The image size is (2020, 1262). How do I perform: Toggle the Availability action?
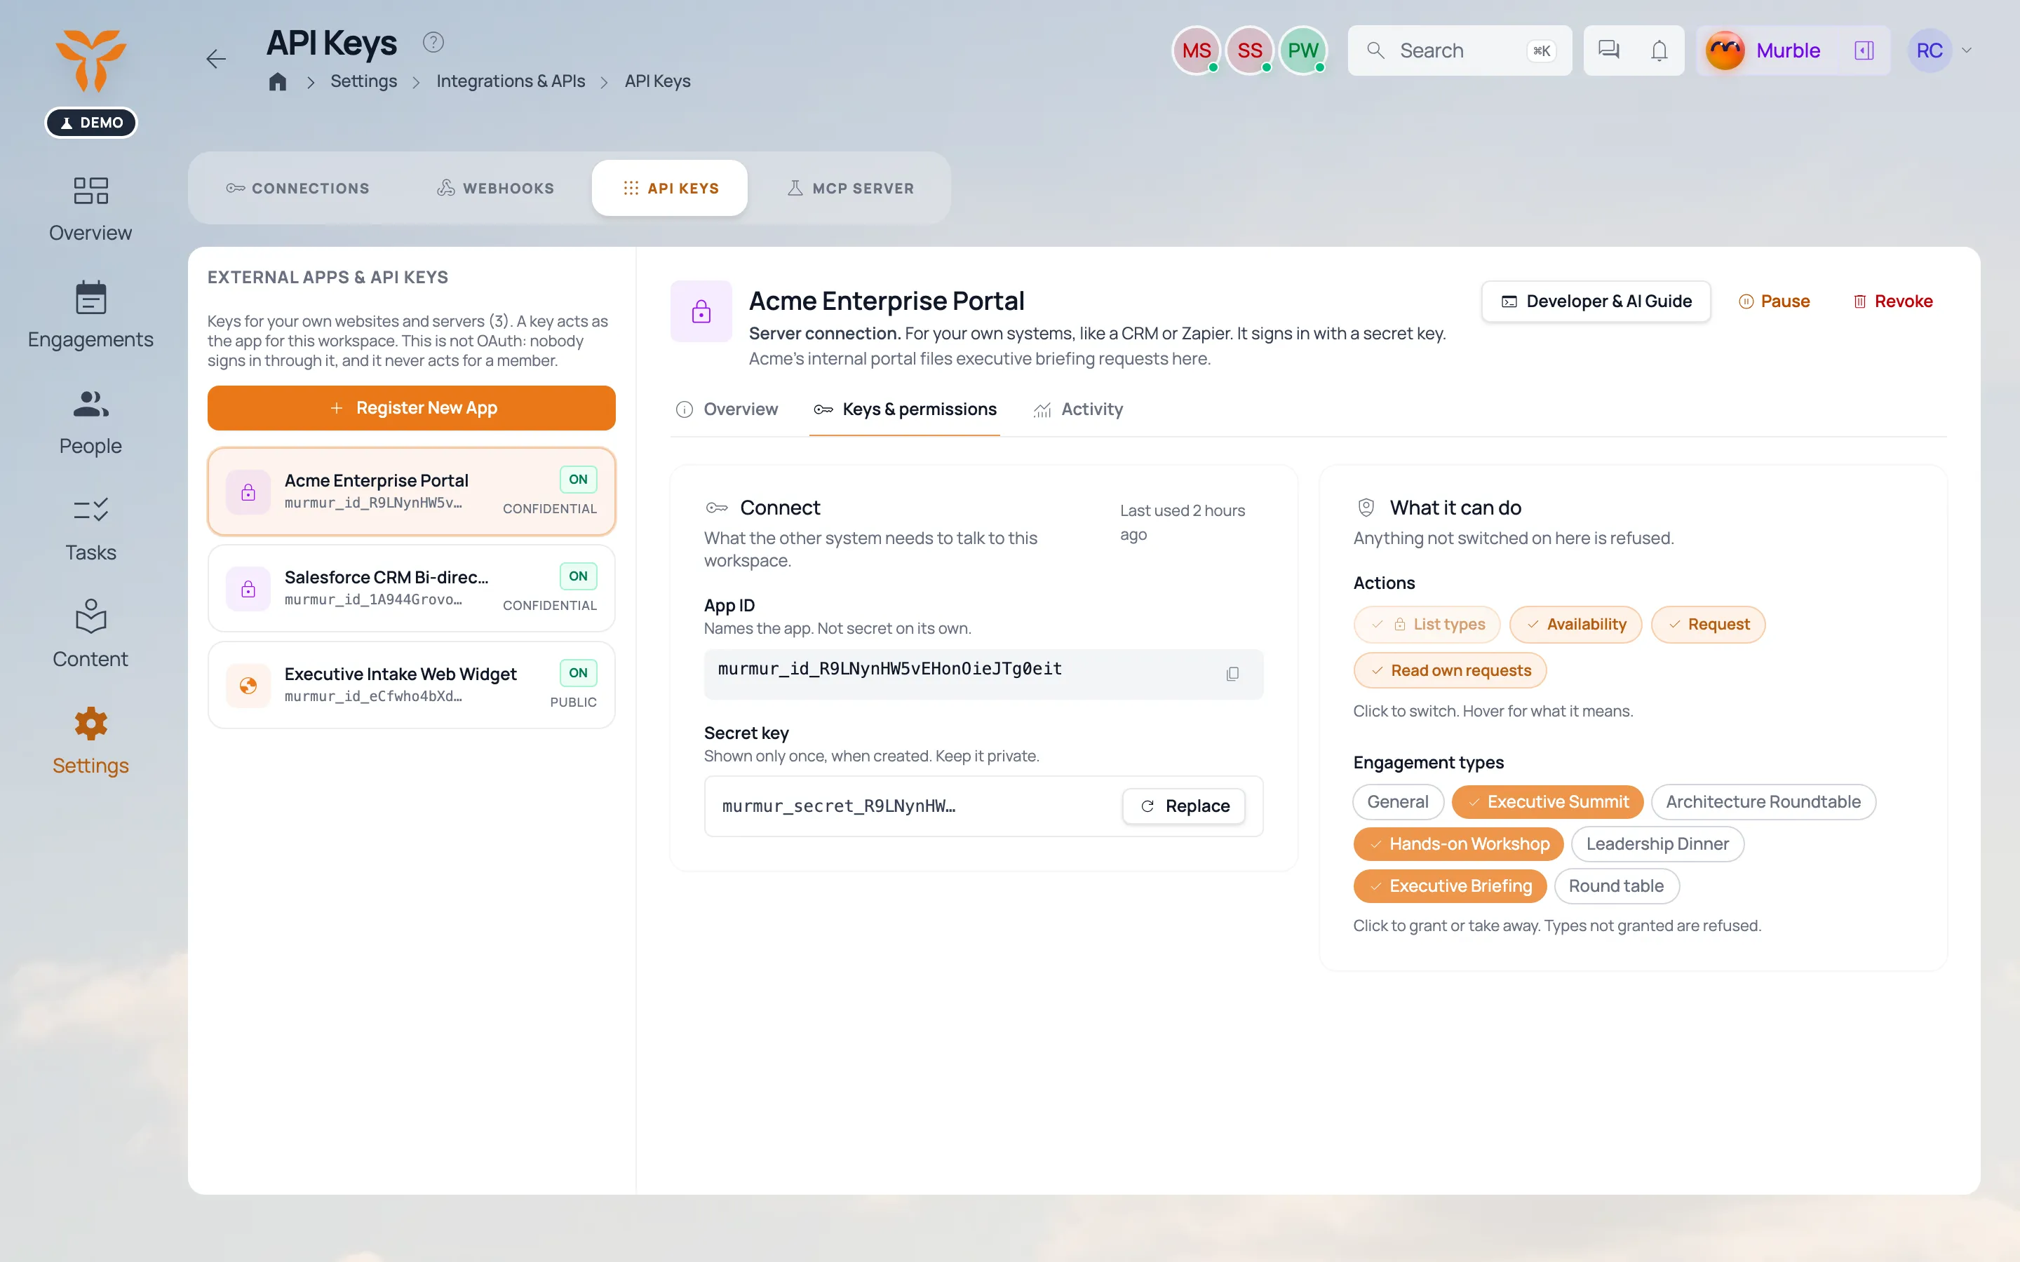tap(1575, 624)
